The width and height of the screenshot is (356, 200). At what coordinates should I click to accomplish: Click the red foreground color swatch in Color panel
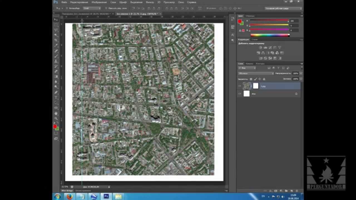tap(239, 21)
